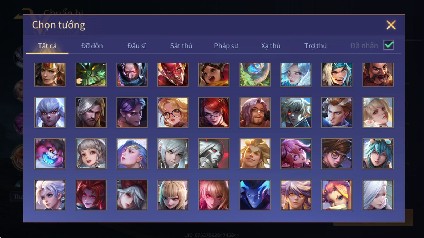Select the pink grinning cat hero

(50, 154)
